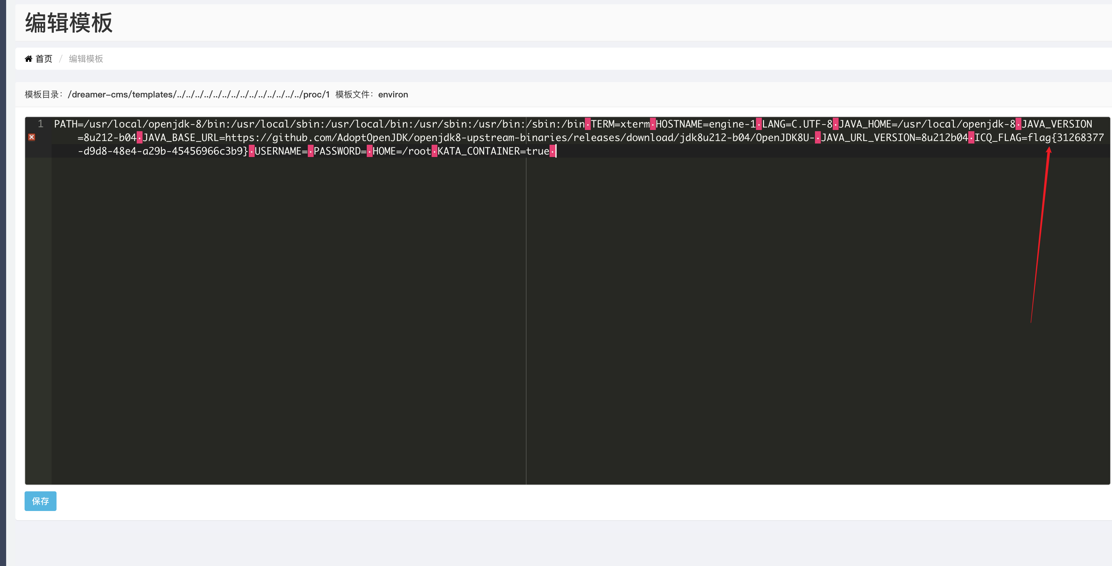Screen dimensions: 1112x566
Task: Click the HOSTNAME=engine-1 text in editor
Action: [706, 124]
